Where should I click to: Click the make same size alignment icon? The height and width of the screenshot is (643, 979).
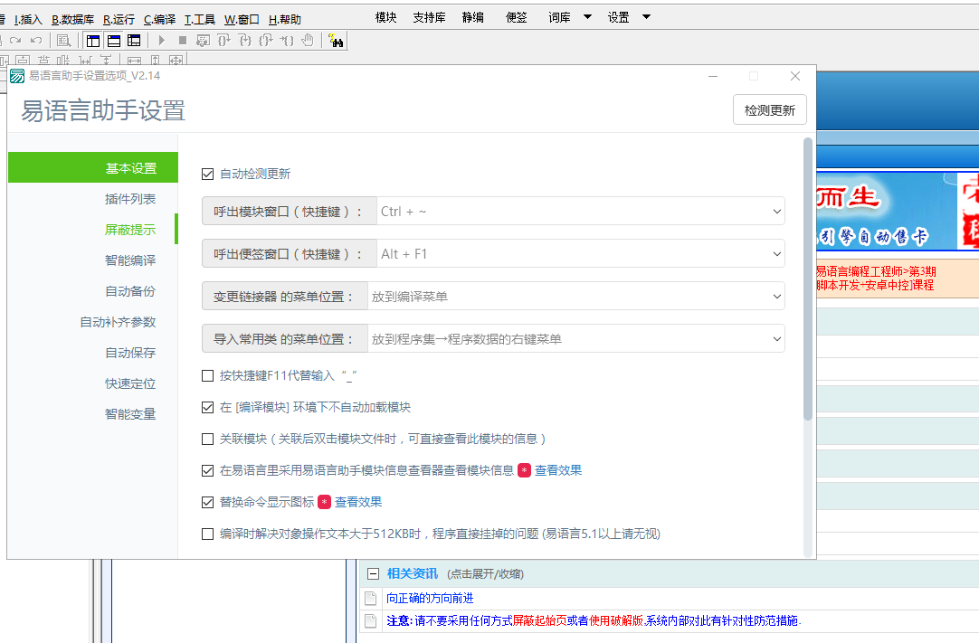[176, 61]
